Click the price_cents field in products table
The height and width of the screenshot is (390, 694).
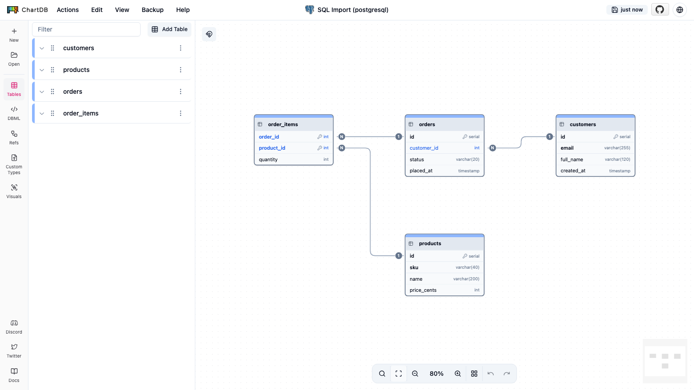click(x=444, y=290)
